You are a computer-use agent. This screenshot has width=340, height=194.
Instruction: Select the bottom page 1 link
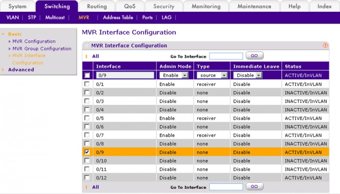86,187
